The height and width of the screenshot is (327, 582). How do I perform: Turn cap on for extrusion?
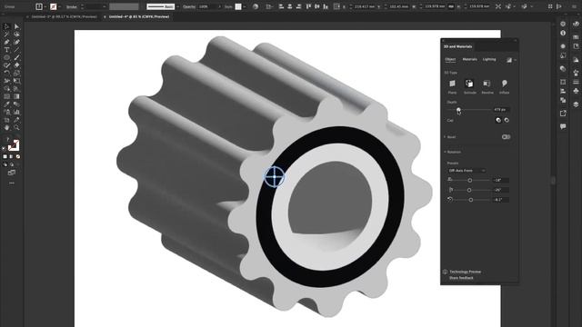coord(498,120)
